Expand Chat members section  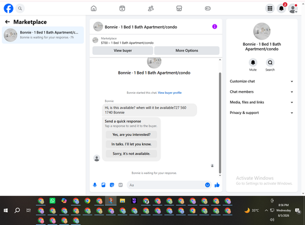click(x=262, y=92)
